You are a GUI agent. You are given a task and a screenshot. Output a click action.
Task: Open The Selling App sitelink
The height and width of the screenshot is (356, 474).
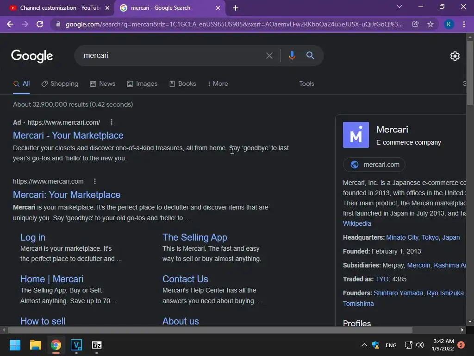pos(195,237)
